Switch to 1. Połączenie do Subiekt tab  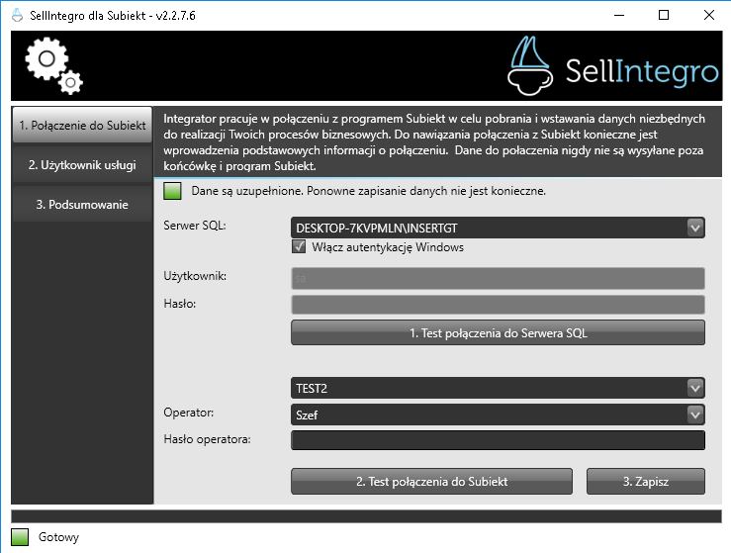82,127
